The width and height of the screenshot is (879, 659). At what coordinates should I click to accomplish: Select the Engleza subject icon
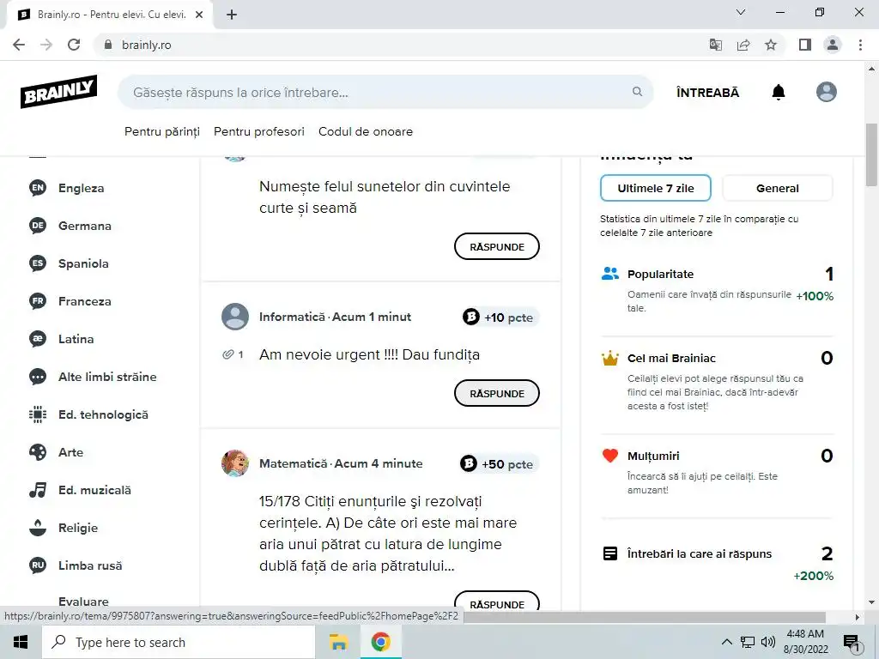click(38, 188)
